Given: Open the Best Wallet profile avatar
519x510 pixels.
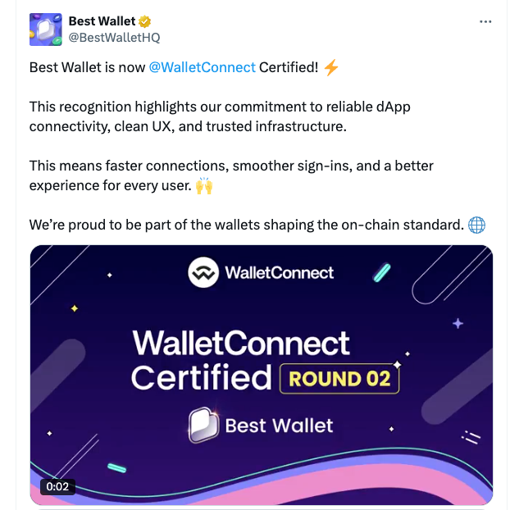Looking at the screenshot, I should point(46,30).
